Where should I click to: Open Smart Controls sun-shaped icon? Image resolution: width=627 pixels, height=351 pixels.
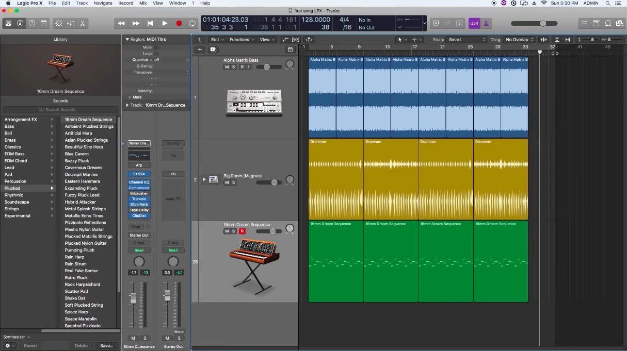[58, 23]
